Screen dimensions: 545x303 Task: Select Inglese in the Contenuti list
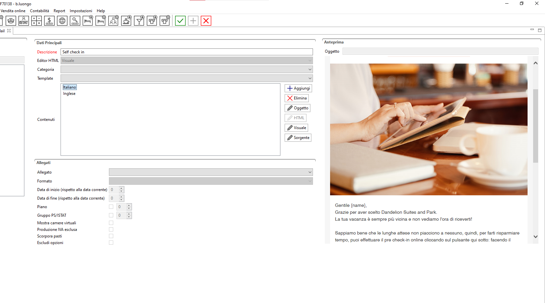[69, 94]
